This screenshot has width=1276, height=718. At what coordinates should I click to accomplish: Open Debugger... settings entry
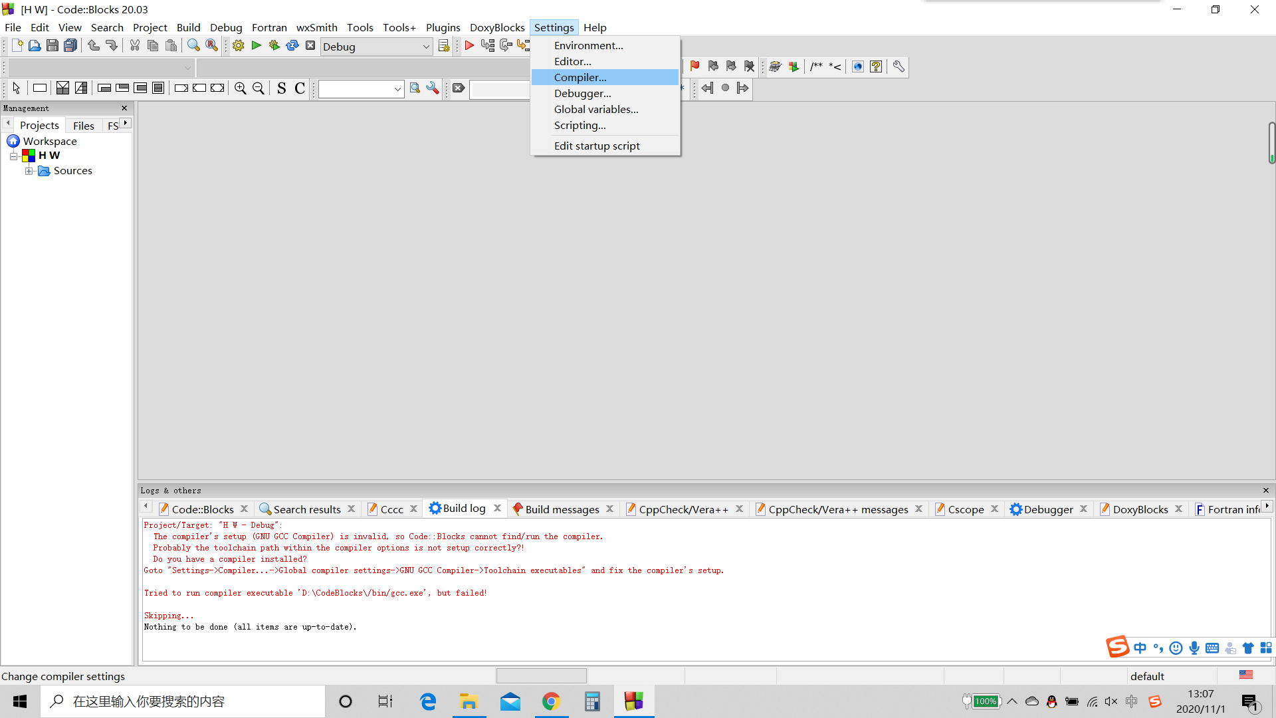click(605, 93)
